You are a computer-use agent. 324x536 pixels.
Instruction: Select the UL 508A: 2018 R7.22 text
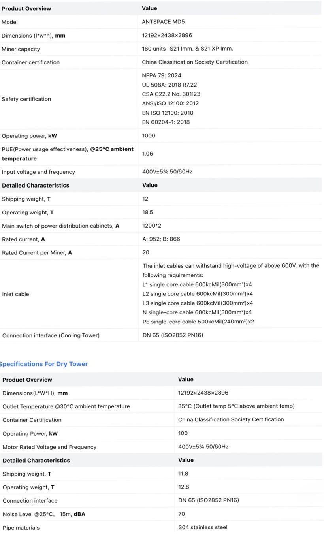click(x=169, y=85)
